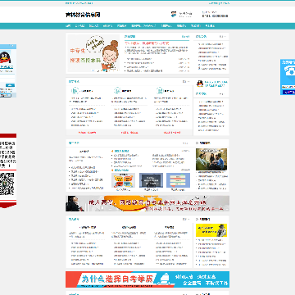295x295 pixels.
Task: Click the teal linked text beside the sidebar QQ penguin
Action: point(216,84)
